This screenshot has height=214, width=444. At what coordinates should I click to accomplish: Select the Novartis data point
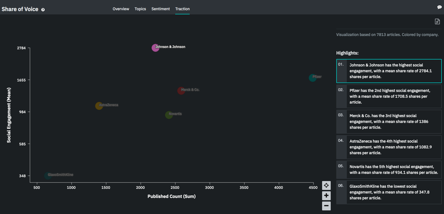coord(169,115)
